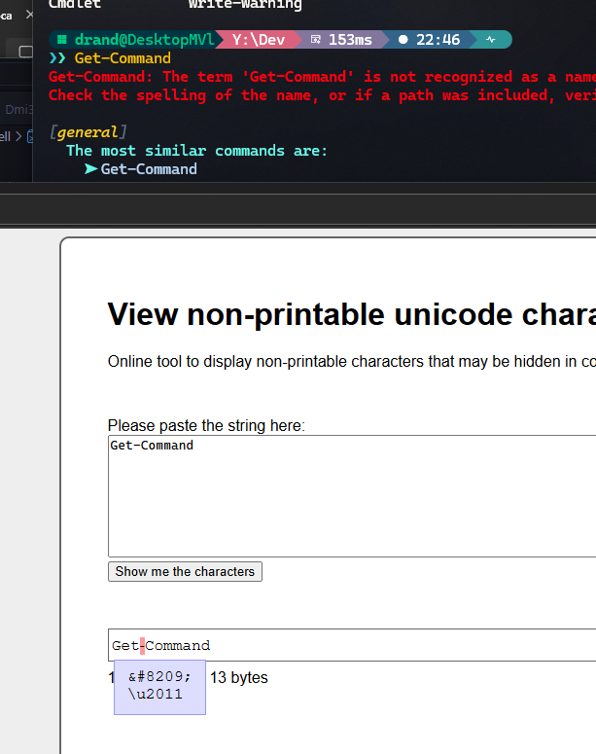
Task: Click into the 'Please paste the string here' textarea
Action: tap(352, 496)
